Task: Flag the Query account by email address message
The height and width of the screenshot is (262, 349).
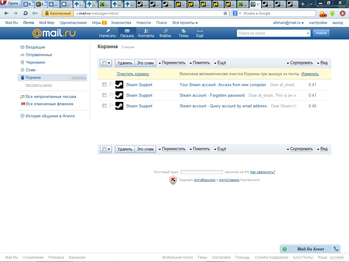Action: (111, 106)
